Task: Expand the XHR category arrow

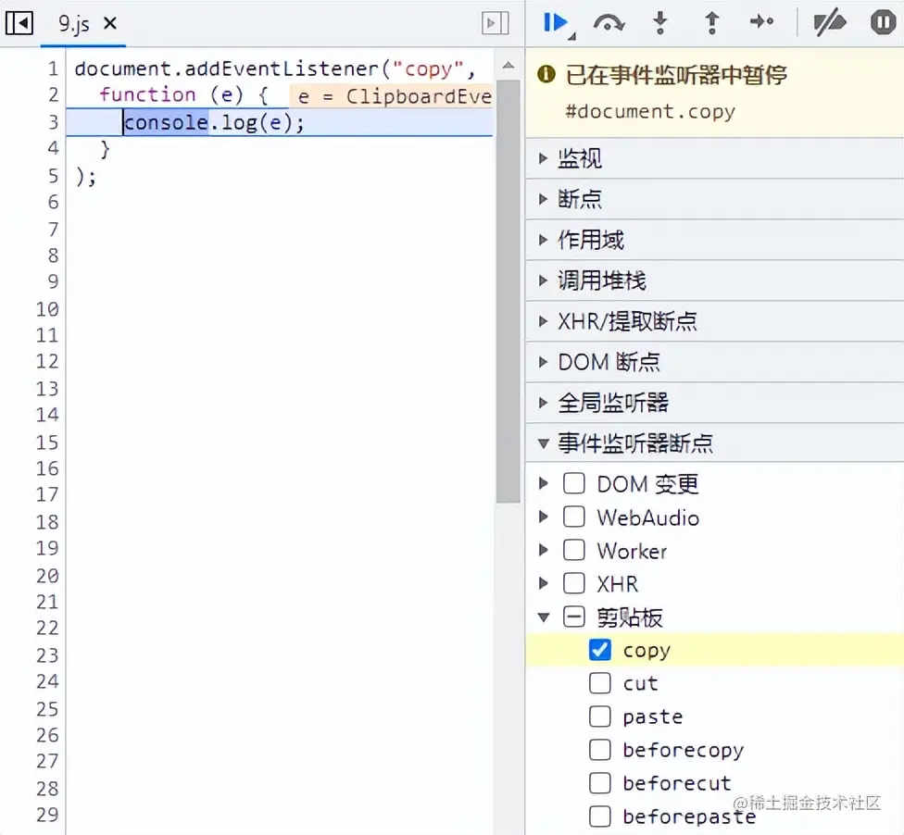Action: (x=543, y=584)
